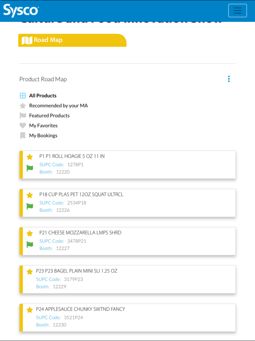Click the Sysco logo
The height and width of the screenshot is (341, 255).
21,11
